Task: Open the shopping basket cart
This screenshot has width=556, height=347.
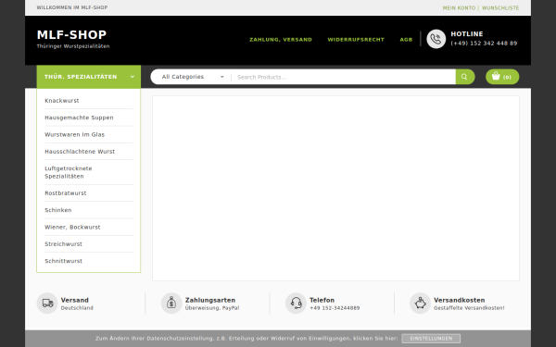Action: tap(502, 77)
